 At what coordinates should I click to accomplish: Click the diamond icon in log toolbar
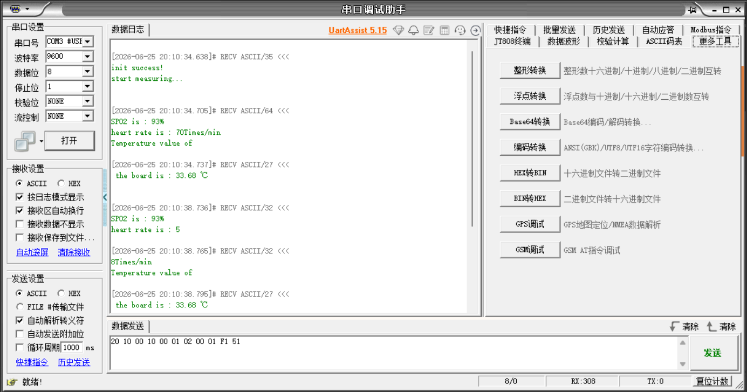click(x=398, y=31)
